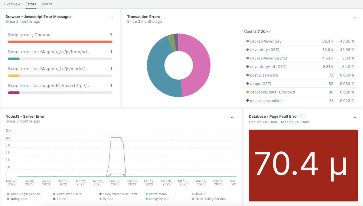The width and height of the screenshot is (363, 206).
Task: Select the Errors tab
Action: pyautogui.click(x=31, y=4)
